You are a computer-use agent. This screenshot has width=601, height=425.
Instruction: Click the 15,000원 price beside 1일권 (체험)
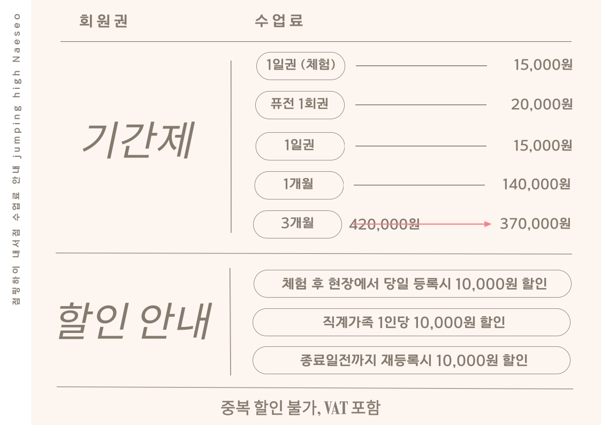tap(542, 65)
